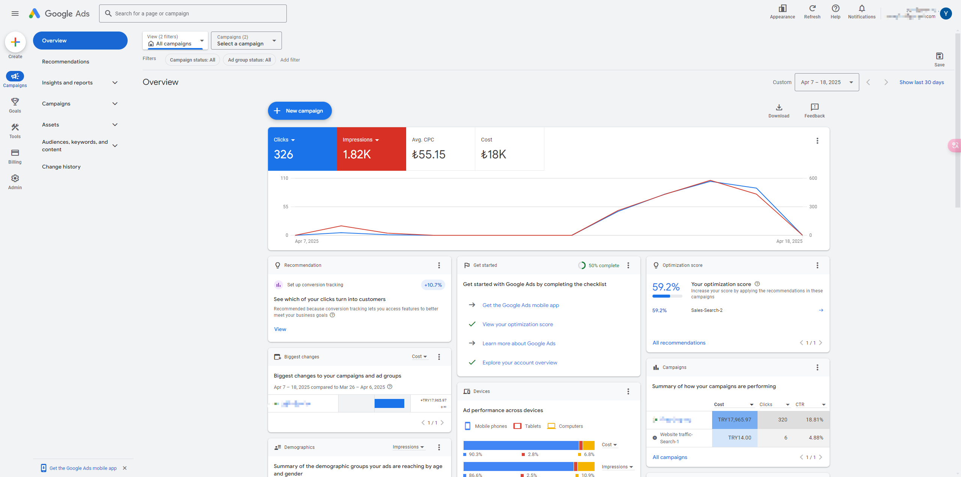Screen dimensions: 961x477
Task: Open Recommendation card three-dot menu
Action: [x=439, y=265]
